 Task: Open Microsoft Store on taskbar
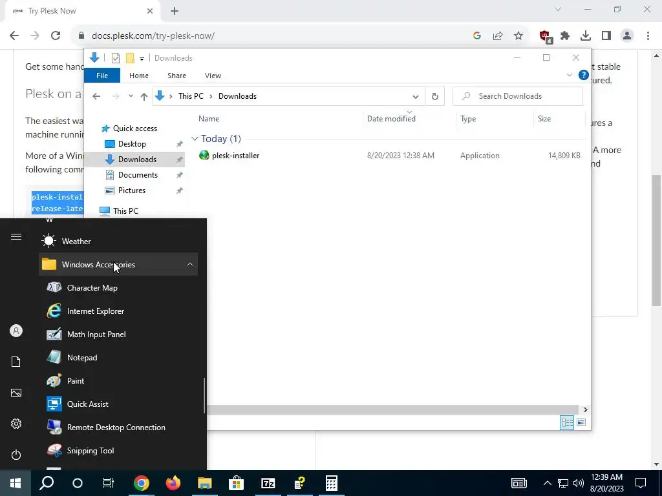point(237,483)
